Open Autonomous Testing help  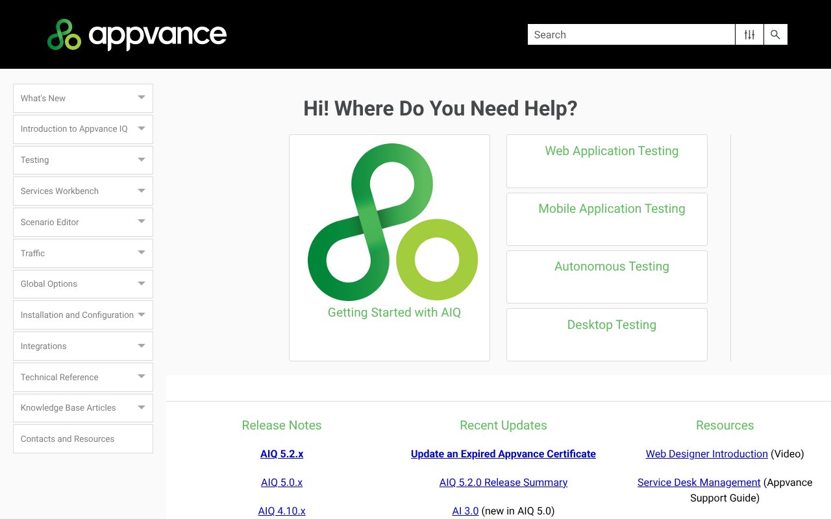[x=612, y=266]
